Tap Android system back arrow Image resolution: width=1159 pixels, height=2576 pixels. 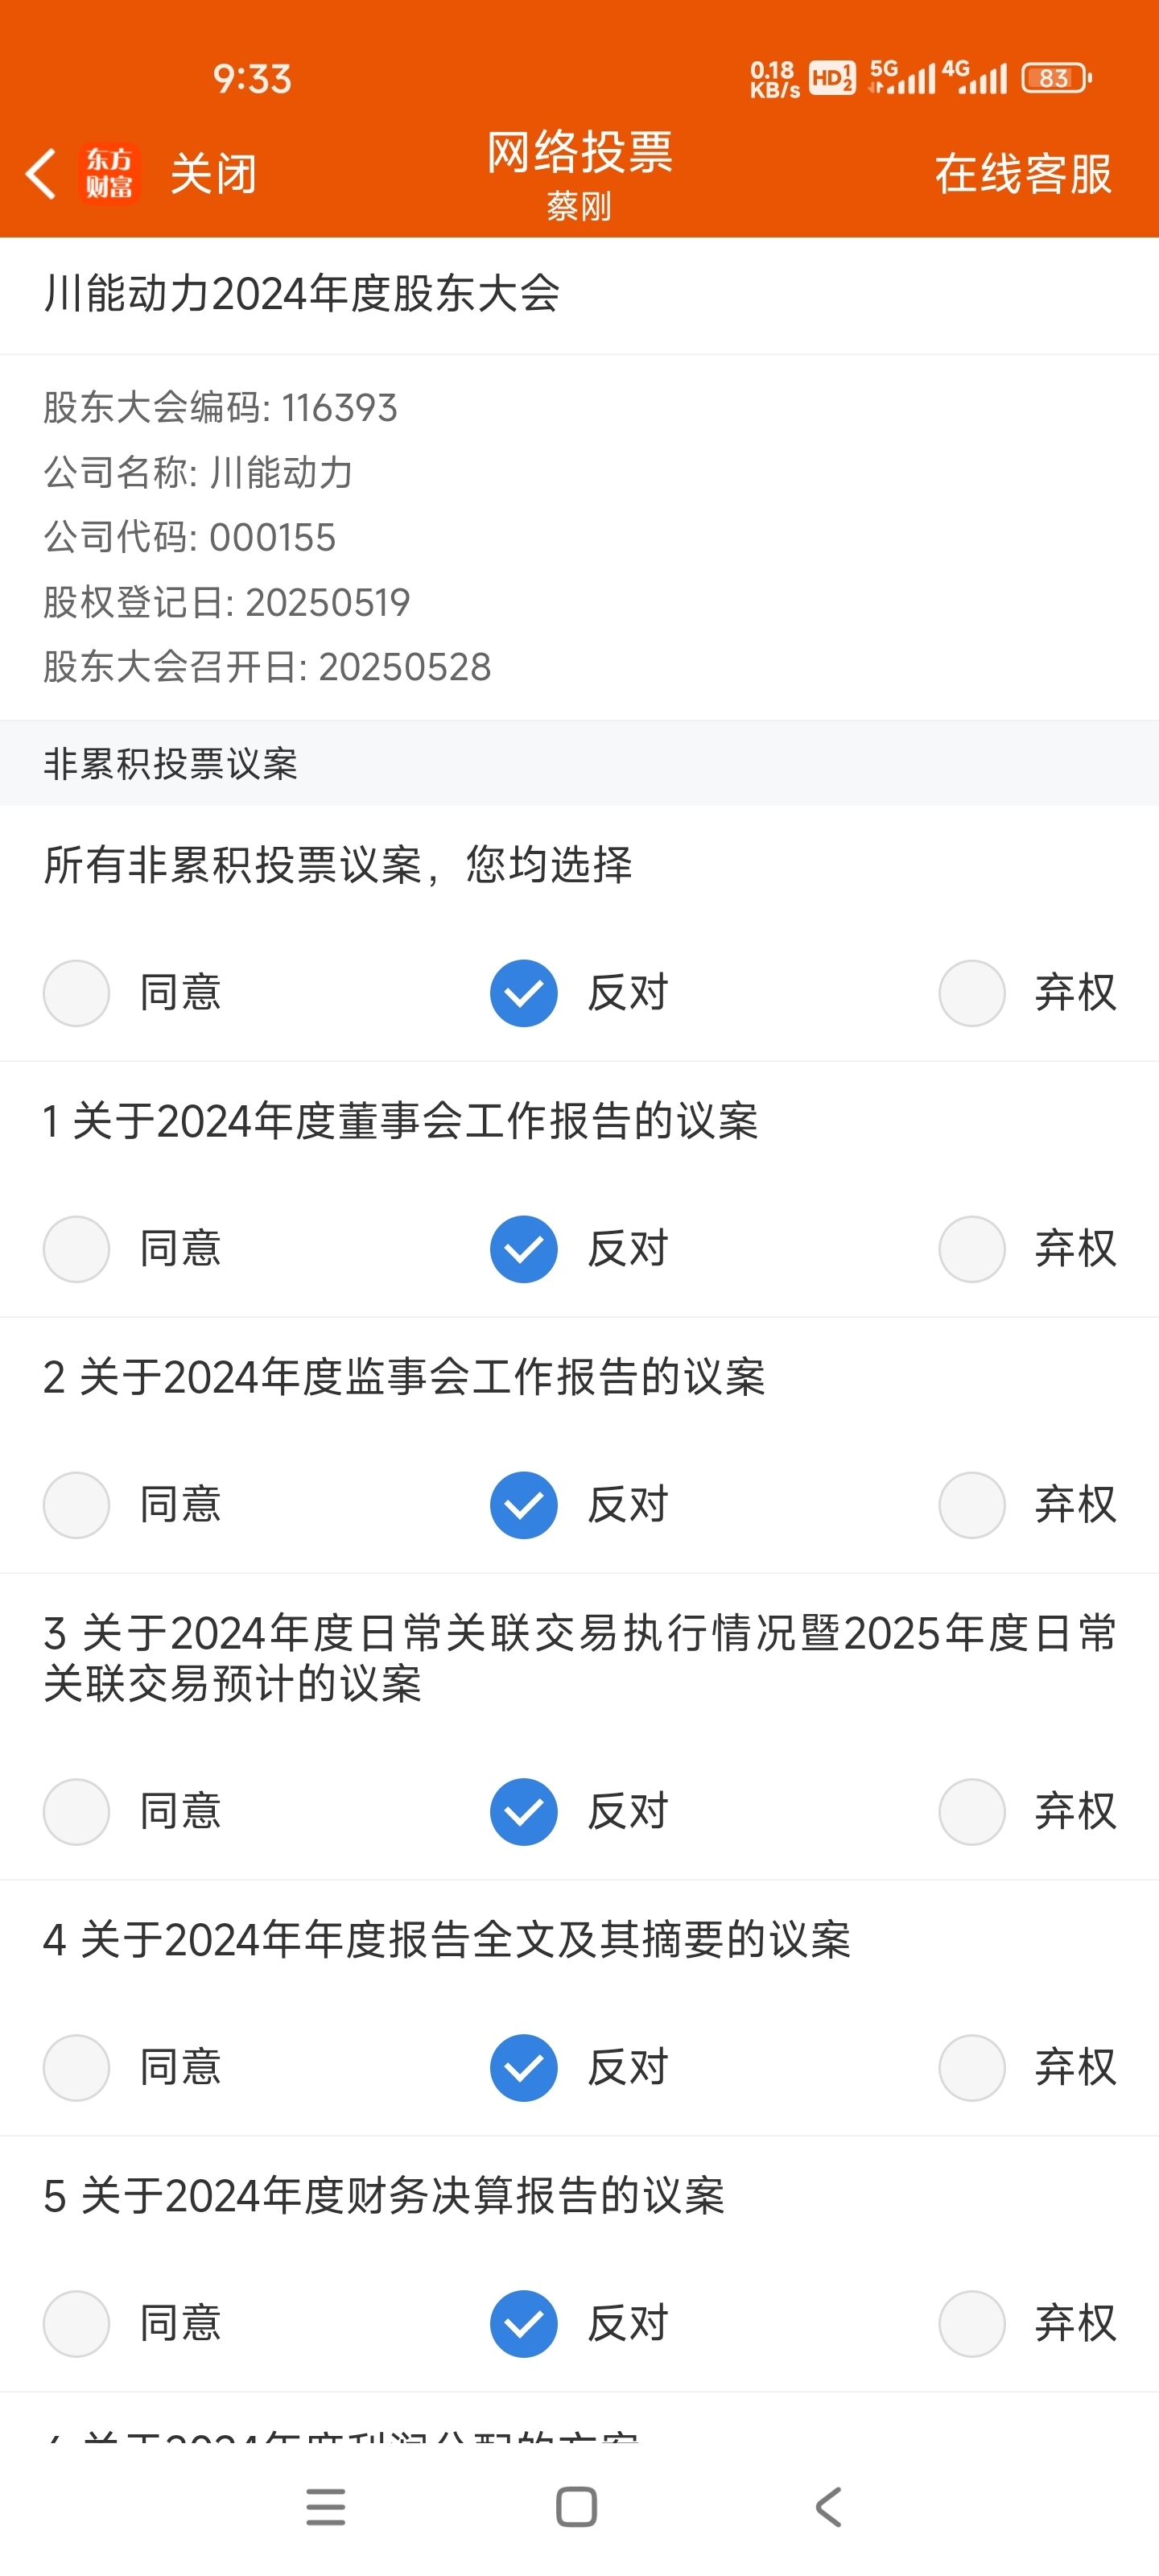pos(829,2507)
